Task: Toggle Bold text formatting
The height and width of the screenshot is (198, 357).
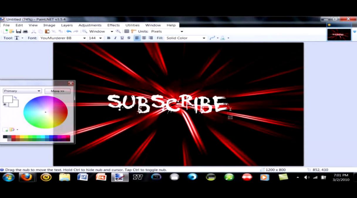Action: coord(109,38)
